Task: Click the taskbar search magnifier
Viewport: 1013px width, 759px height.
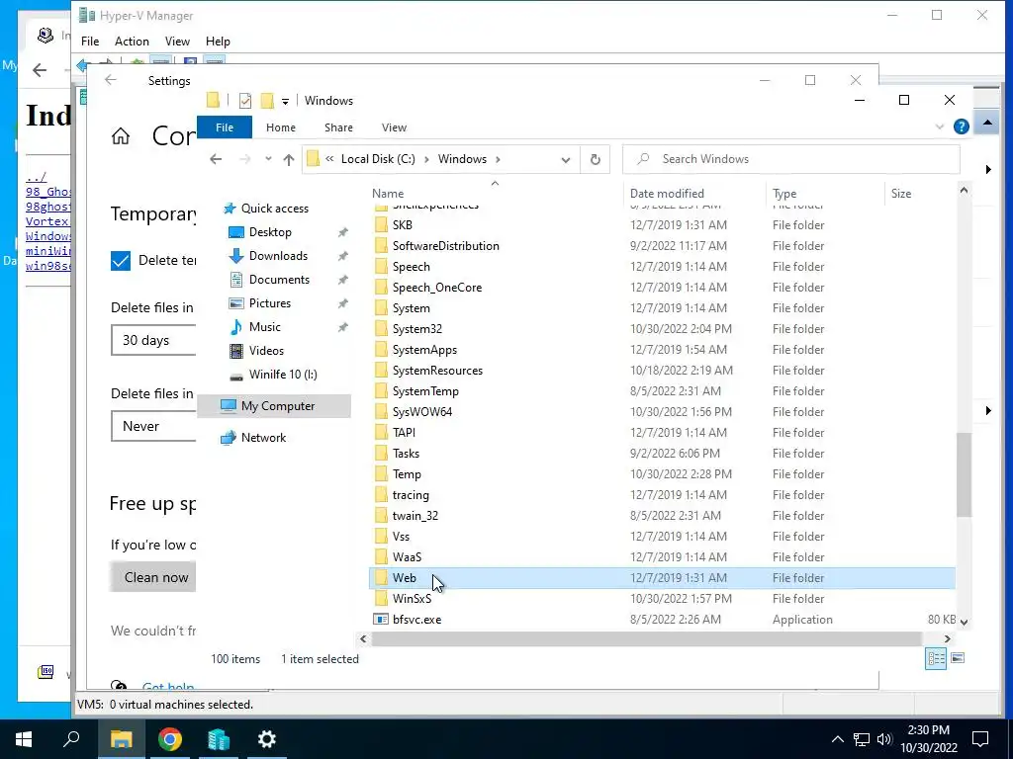Action: pos(71,738)
